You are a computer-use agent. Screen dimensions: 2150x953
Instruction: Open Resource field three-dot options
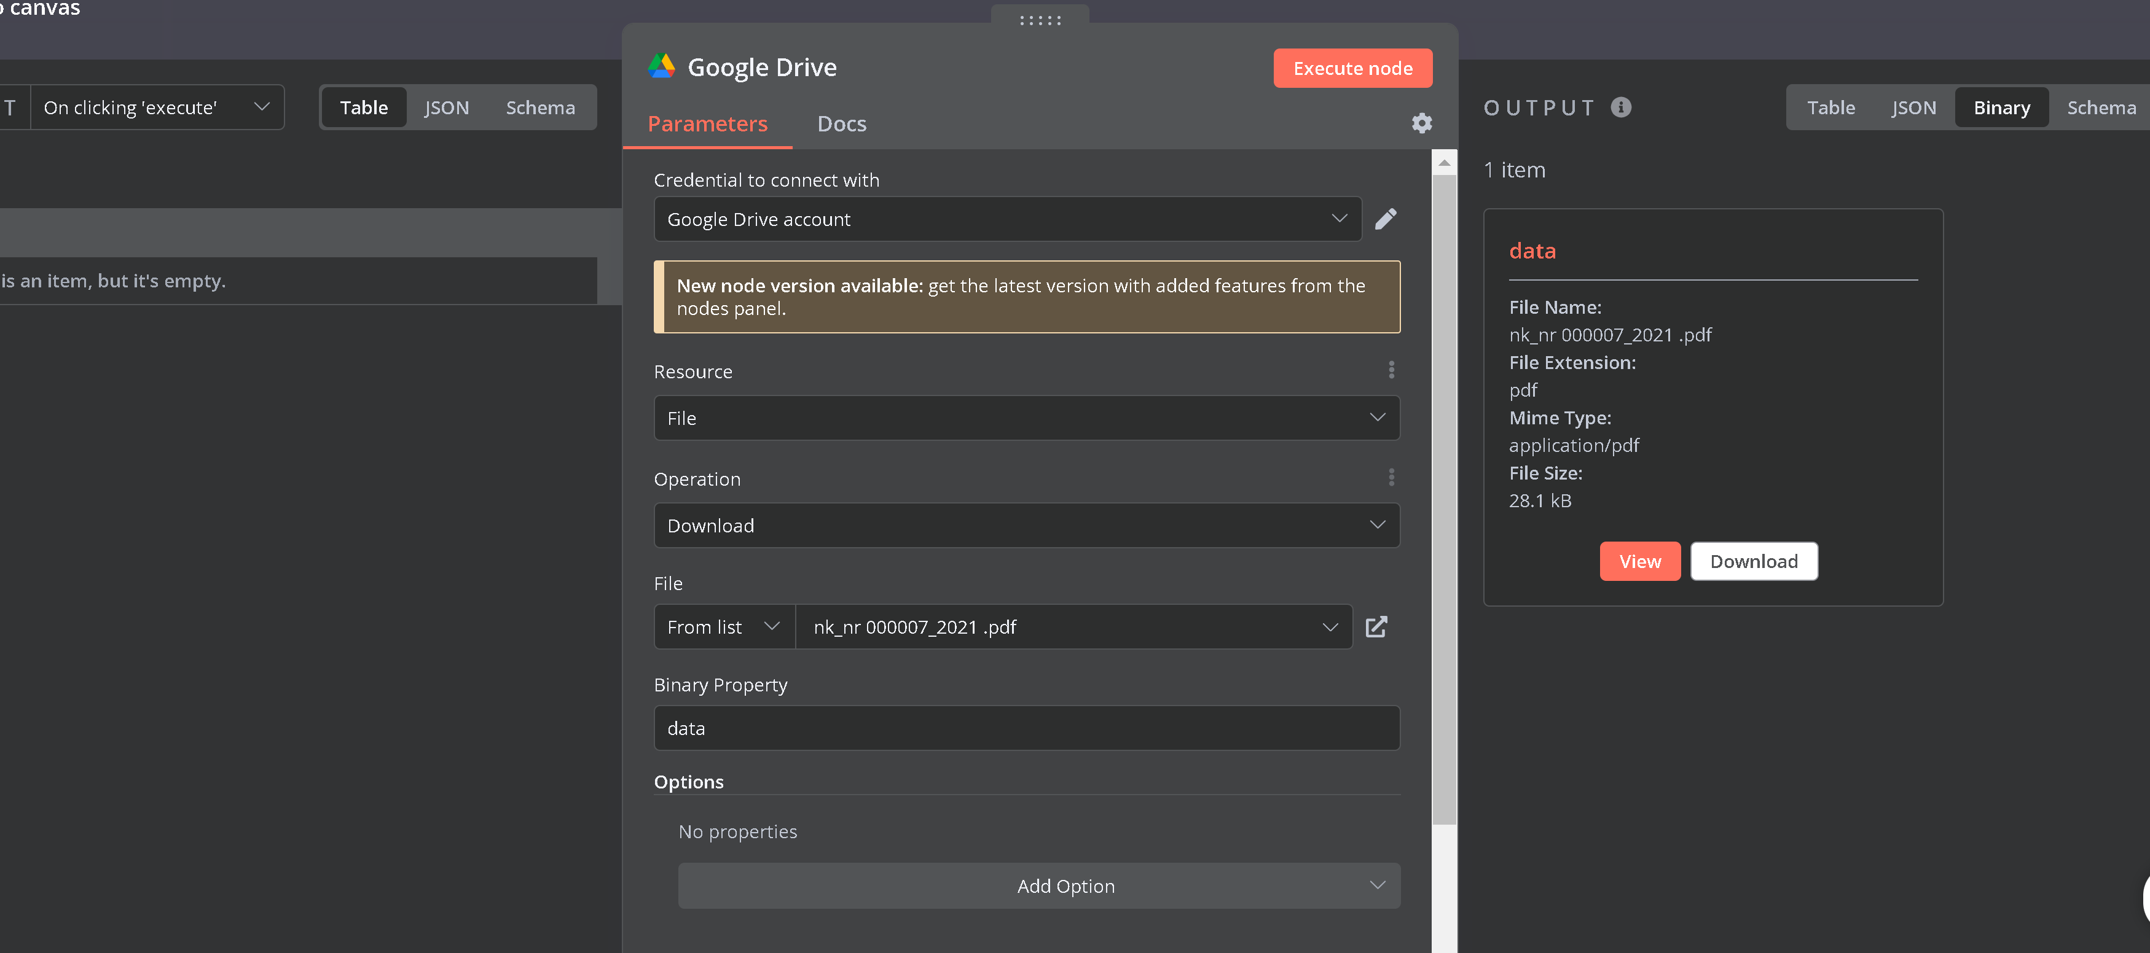tap(1391, 370)
